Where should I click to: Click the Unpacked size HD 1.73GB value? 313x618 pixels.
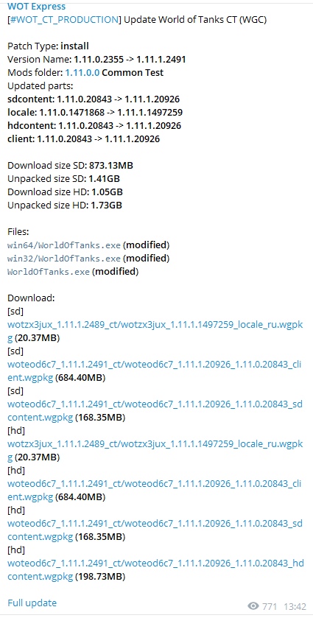coord(107,206)
